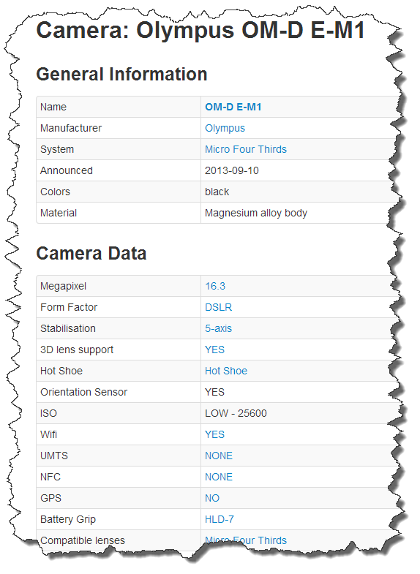The image size is (420, 574).
Task: Open Micro Four Thirds compatible lenses link
Action: (246, 540)
